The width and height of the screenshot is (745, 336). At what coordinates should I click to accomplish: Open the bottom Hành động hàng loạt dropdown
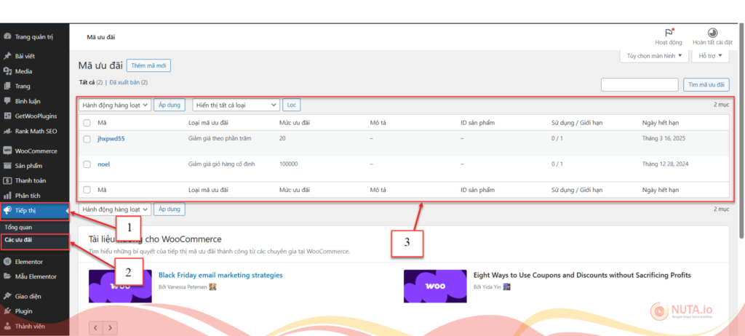(114, 209)
